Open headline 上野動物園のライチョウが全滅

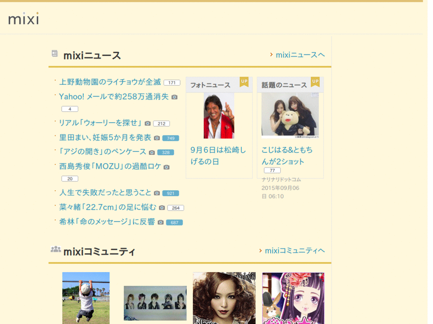[110, 82]
